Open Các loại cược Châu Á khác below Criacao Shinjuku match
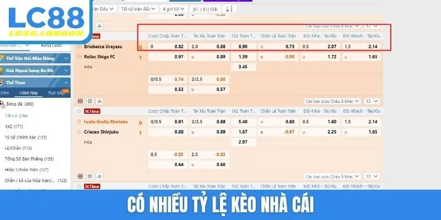Image resolution: width=441 pixels, height=220 pixels. click(x=332, y=176)
